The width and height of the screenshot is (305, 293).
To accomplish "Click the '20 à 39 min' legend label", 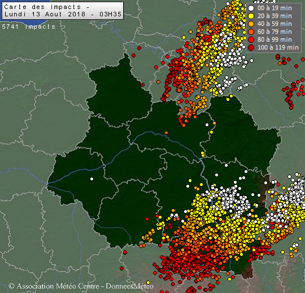I will tap(274, 16).
